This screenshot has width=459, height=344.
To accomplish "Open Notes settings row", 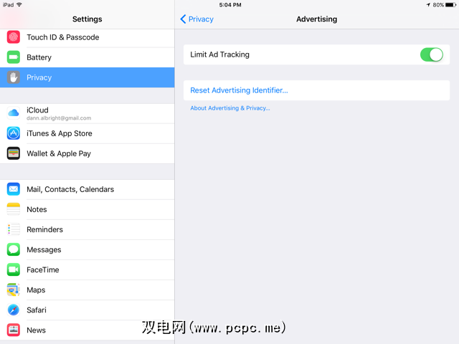I will [87, 209].
